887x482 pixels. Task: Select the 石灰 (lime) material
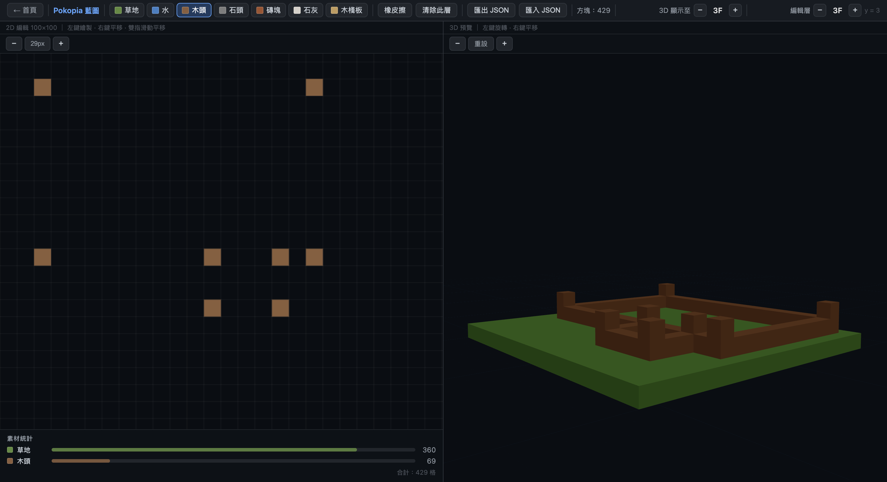[305, 10]
